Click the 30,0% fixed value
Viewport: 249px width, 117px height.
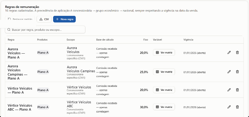(x=144, y=107)
